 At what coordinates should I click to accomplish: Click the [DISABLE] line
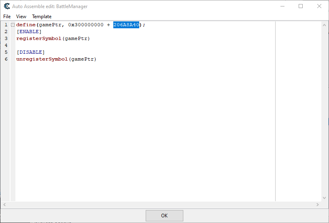31,52
